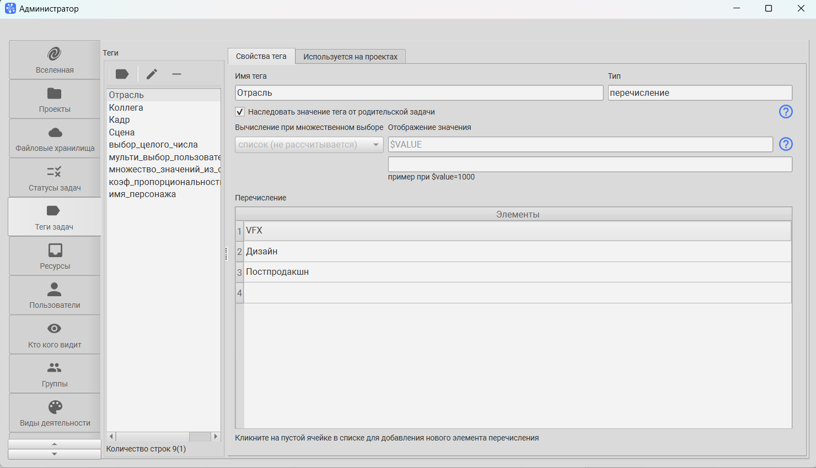Open Файловые хранилища cloud section

coord(55,138)
